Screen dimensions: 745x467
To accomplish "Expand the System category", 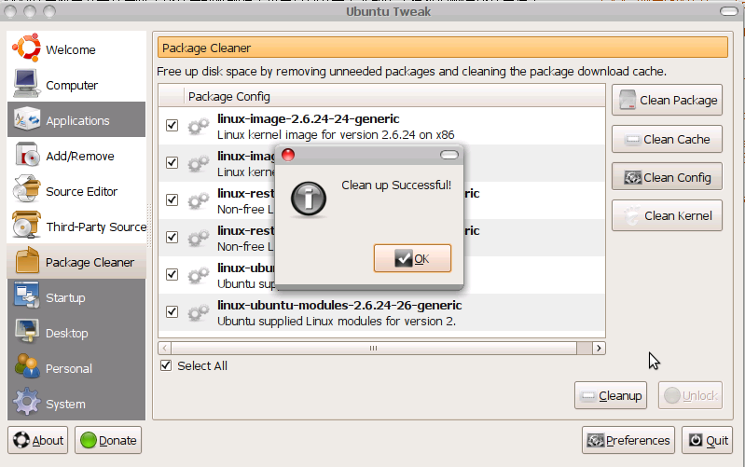I will [x=76, y=404].
